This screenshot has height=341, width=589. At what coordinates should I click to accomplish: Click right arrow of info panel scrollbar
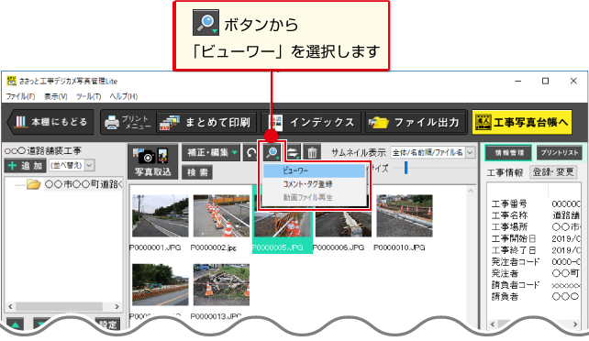pos(575,324)
